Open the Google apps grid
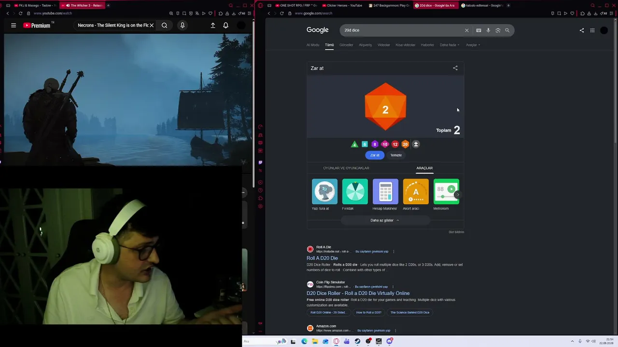Viewport: 618px width, 347px height. click(x=592, y=30)
